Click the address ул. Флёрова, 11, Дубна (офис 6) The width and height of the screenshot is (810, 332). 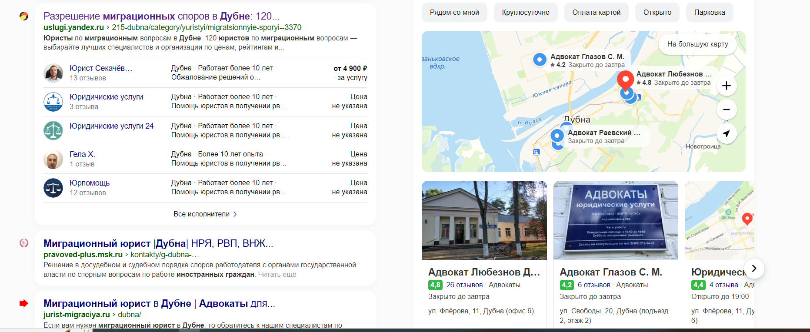point(481,311)
